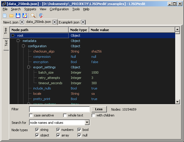Click the Node type column header

(x=79, y=30)
